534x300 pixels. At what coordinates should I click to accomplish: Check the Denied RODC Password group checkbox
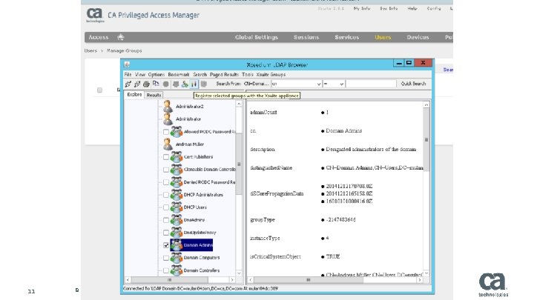166,182
